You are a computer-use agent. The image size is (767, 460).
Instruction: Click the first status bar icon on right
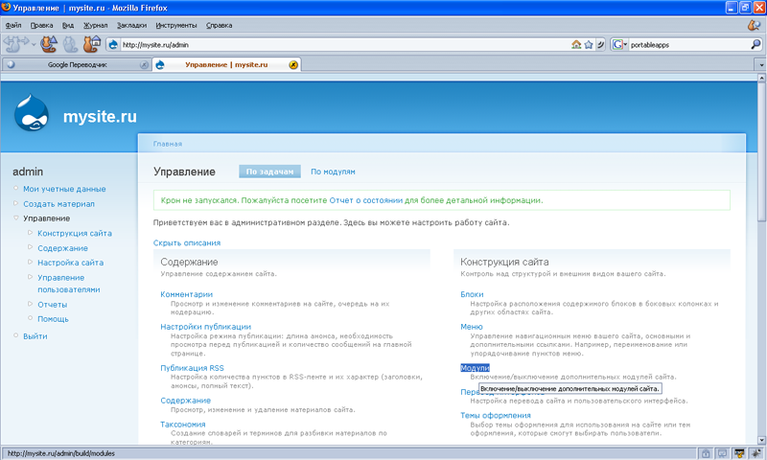(705, 453)
